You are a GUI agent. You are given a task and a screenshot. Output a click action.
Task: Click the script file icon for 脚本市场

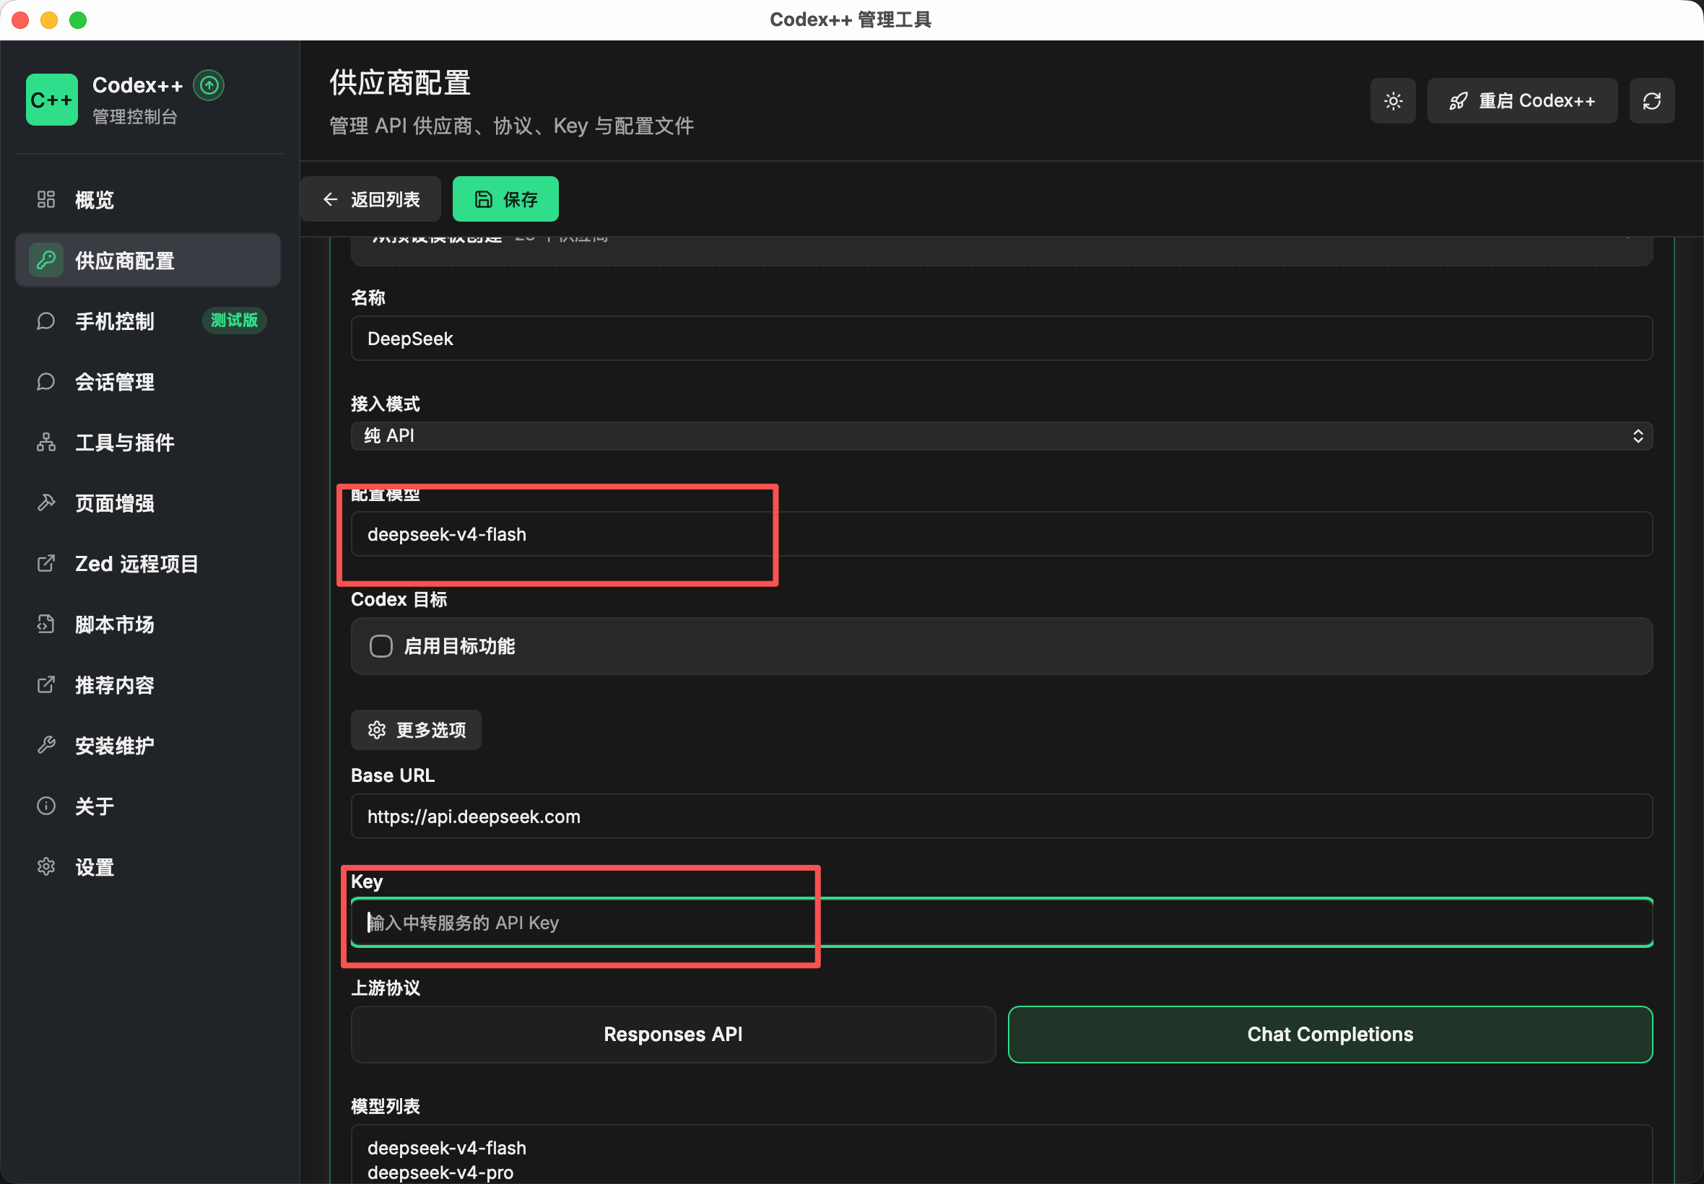pyautogui.click(x=46, y=624)
